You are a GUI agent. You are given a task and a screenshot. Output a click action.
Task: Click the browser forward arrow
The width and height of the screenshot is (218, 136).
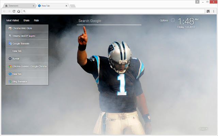(9, 11)
